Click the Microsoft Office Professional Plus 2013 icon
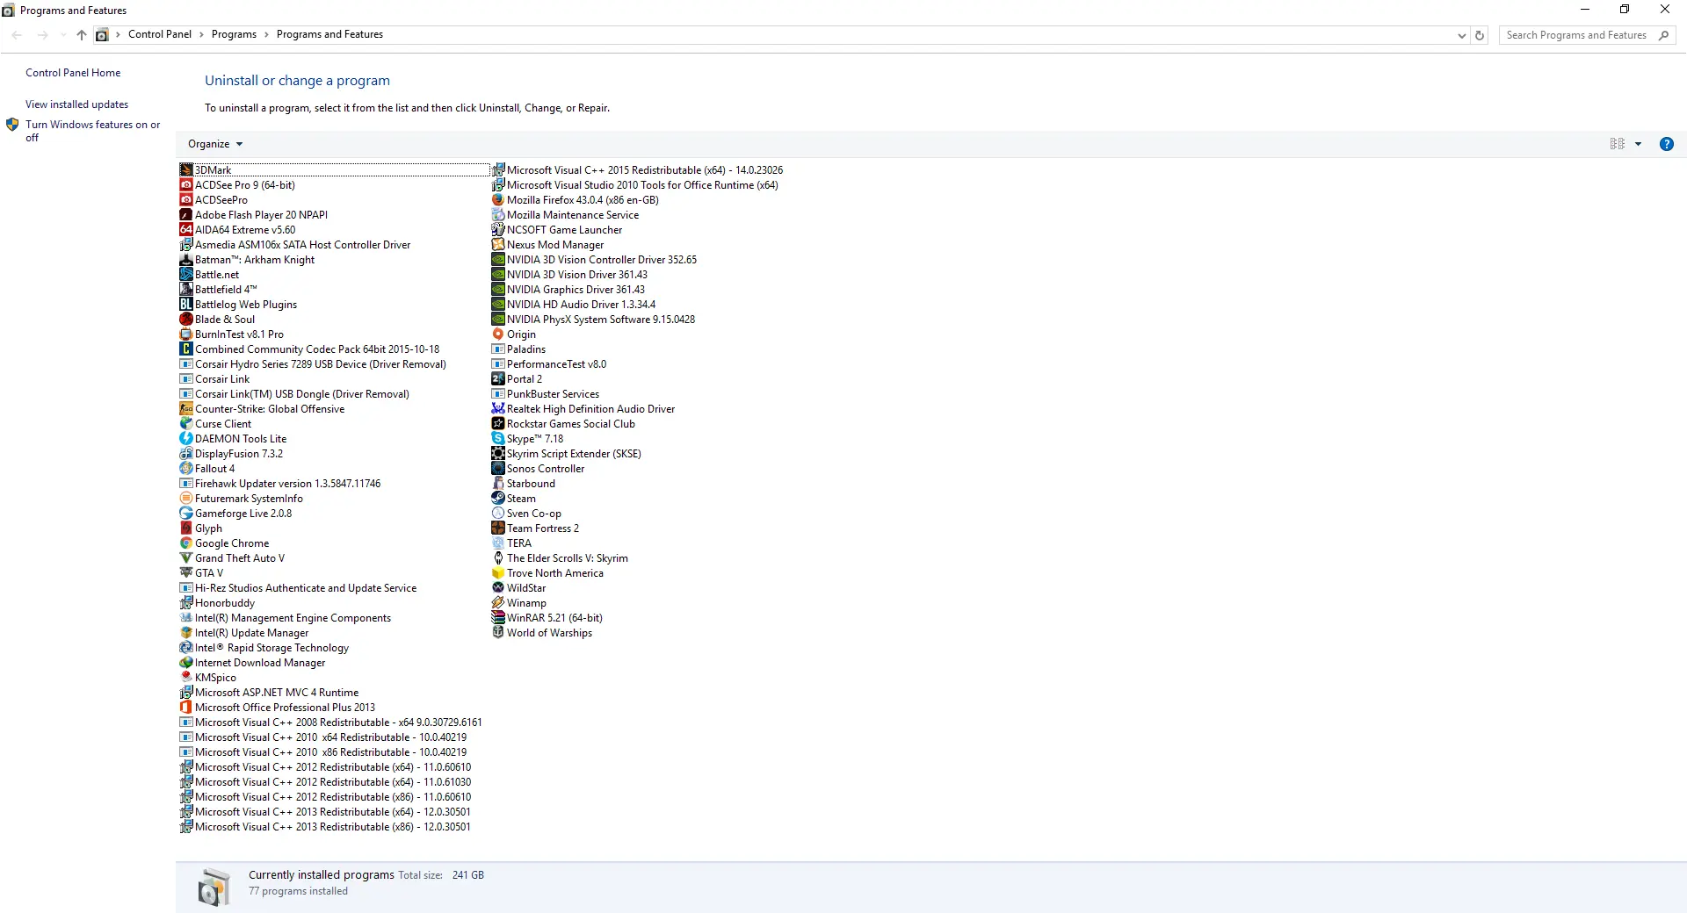1687x913 pixels. coord(186,708)
